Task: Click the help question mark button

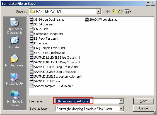Action: 148,4
